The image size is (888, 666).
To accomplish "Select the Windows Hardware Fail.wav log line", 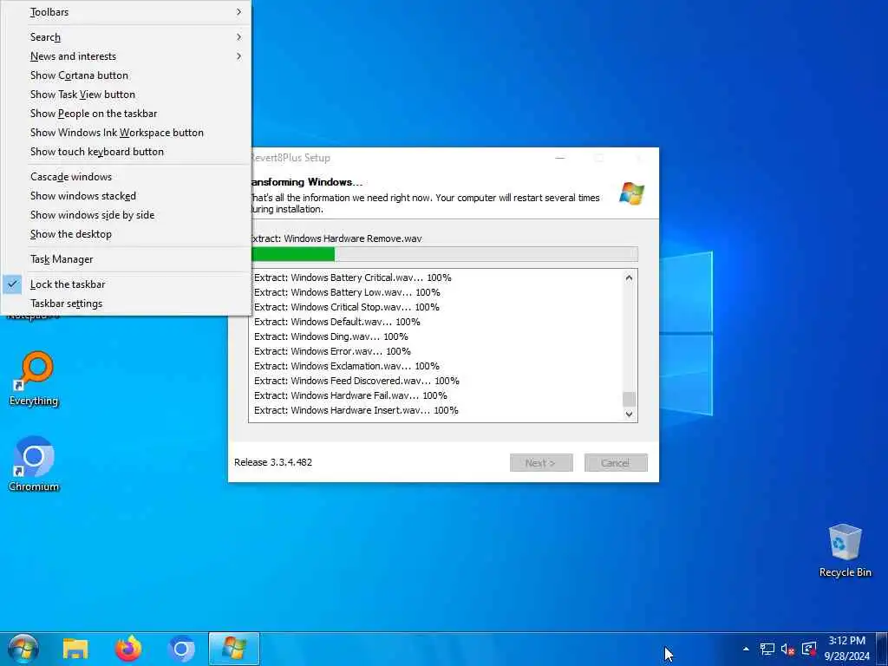I will point(350,395).
